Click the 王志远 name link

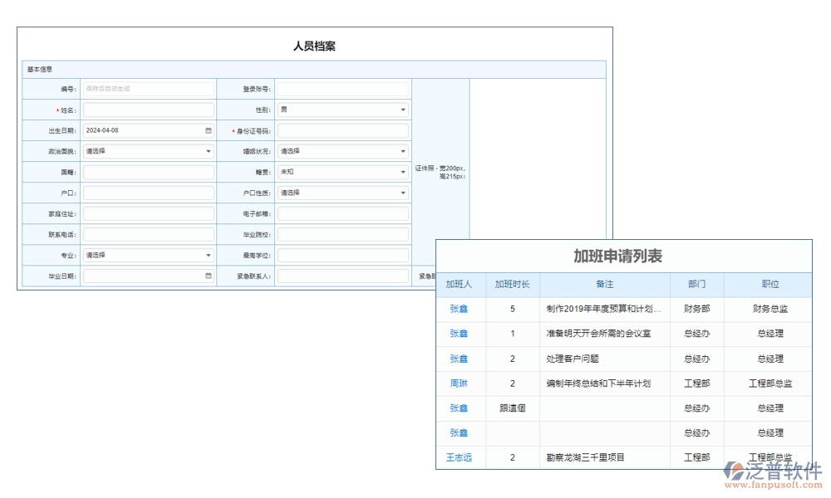(x=460, y=457)
